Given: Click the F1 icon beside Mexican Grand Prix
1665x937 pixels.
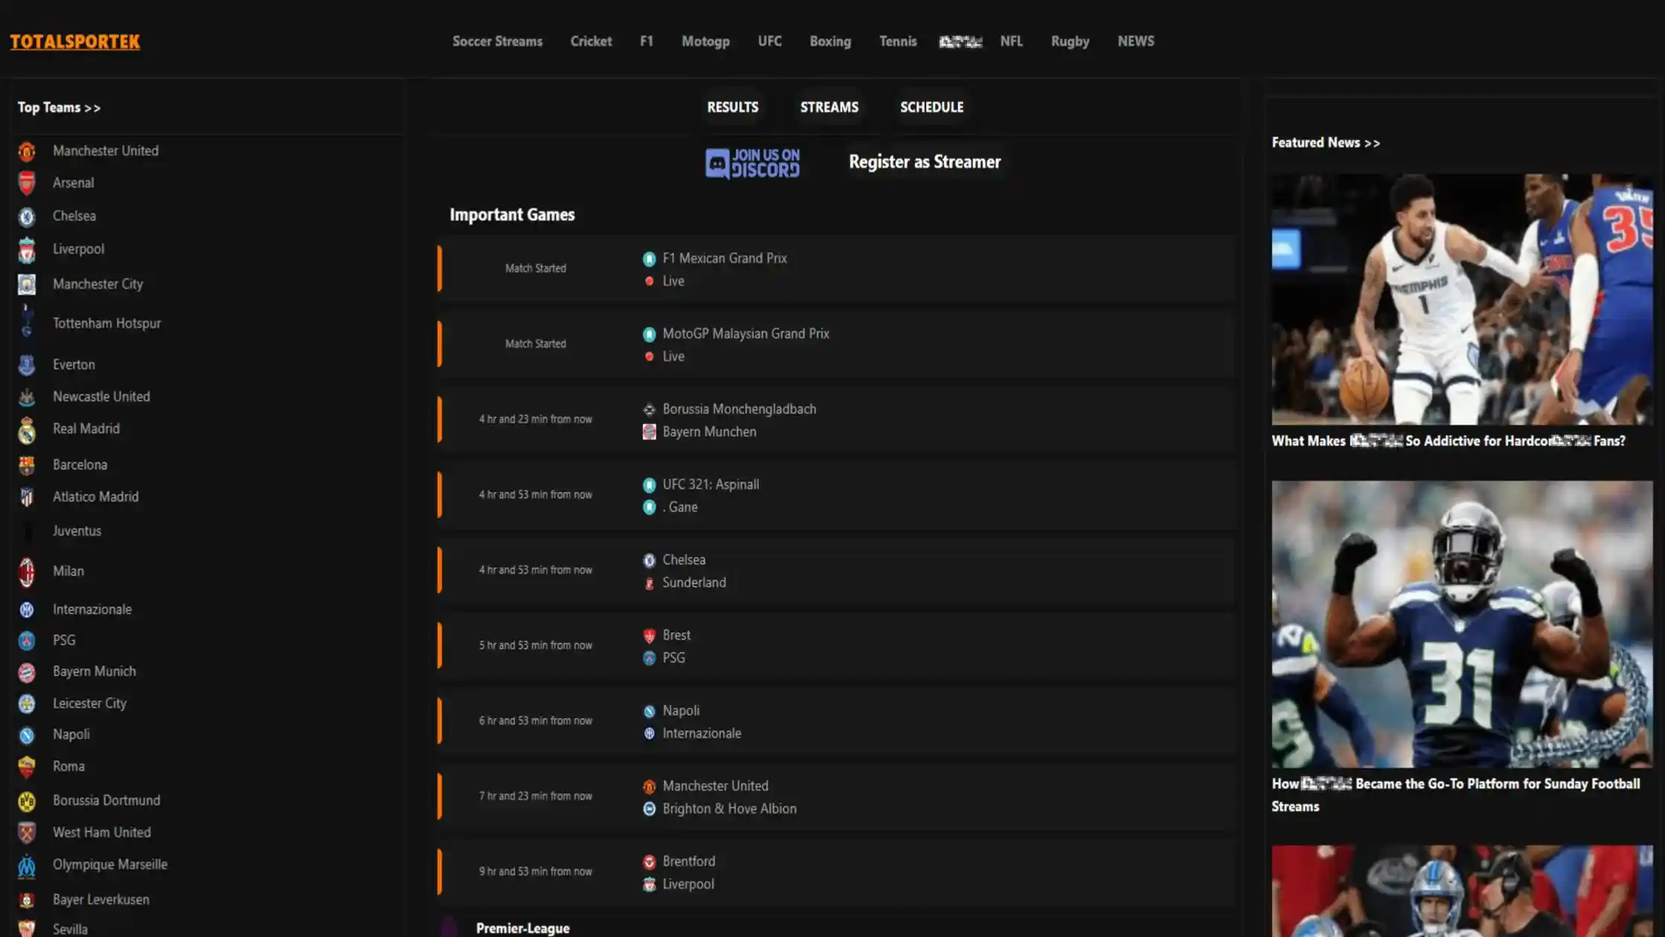Looking at the screenshot, I should click(647, 259).
